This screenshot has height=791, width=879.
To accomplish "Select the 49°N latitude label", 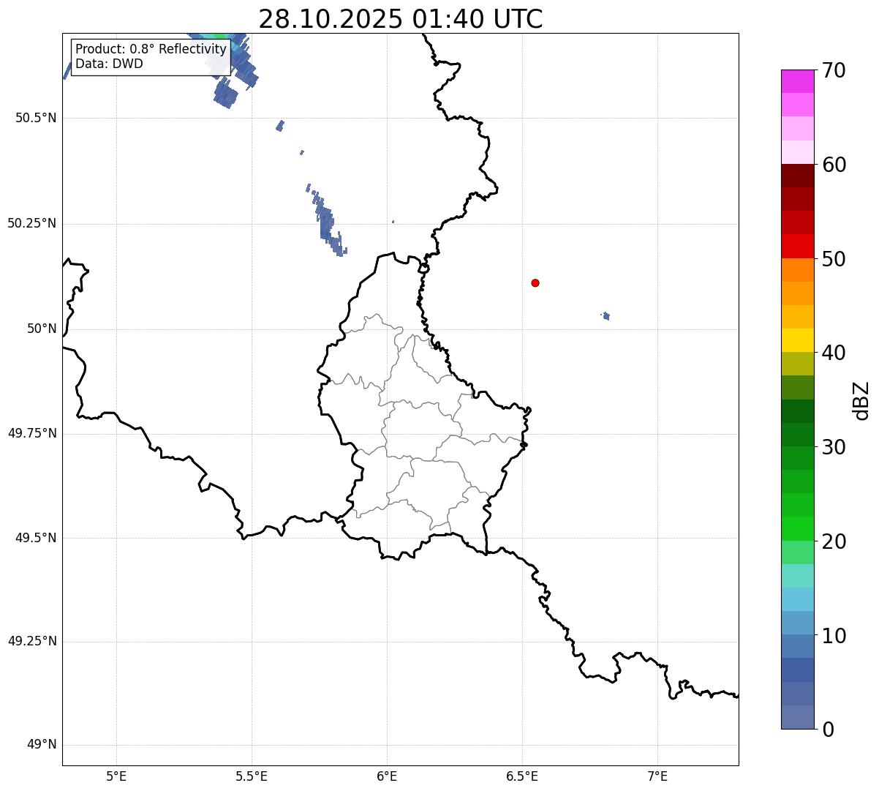I will pyautogui.click(x=42, y=745).
